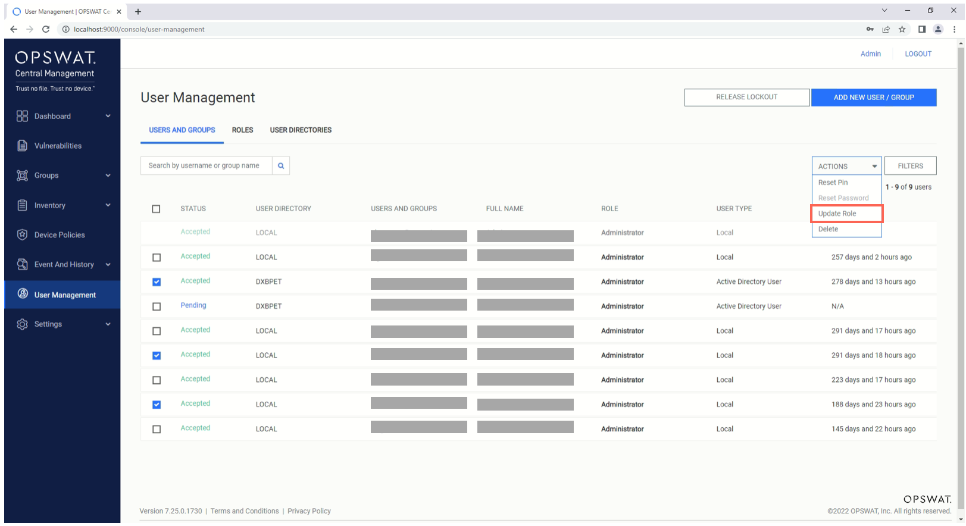Viewport: 966px width, 526px height.
Task: Click the FULL NAME column header
Action: tap(505, 209)
